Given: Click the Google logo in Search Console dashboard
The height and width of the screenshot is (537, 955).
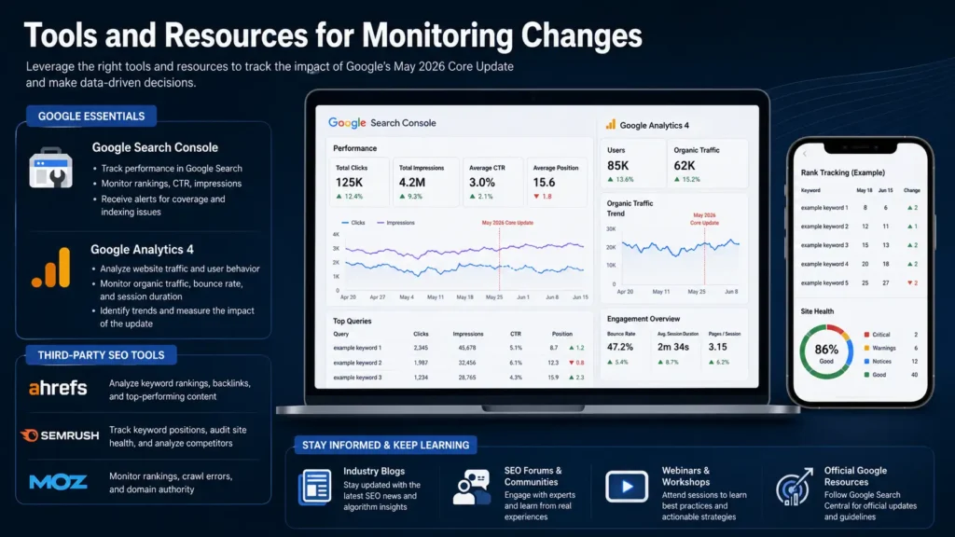Looking at the screenshot, I should (x=347, y=122).
